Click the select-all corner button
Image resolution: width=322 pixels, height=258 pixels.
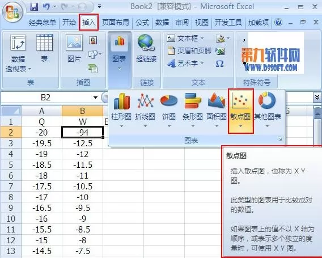pyautogui.click(x=11, y=111)
